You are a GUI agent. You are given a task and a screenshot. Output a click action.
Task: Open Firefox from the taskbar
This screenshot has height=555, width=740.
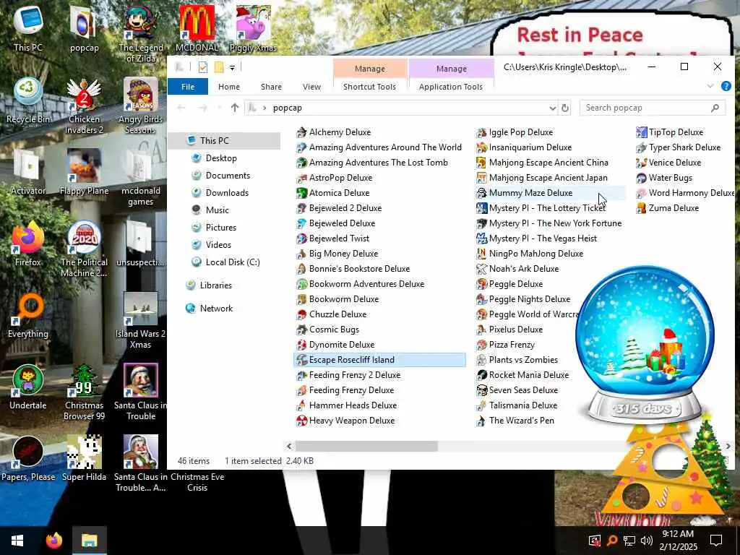pyautogui.click(x=53, y=541)
